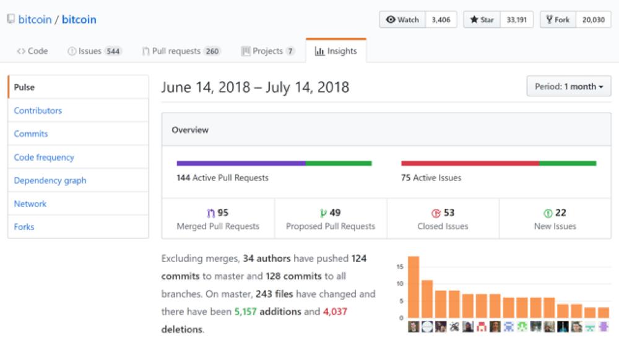Click the merged pull requests icon
This screenshot has width=619, height=348.
pos(210,213)
